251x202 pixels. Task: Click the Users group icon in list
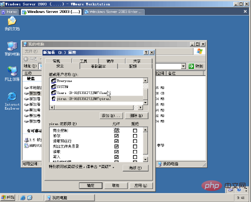[53, 92]
